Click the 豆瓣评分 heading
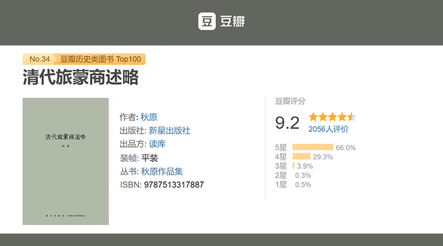Viewport: 443px width, 246px height. coord(290,102)
